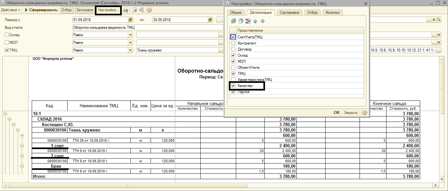
Task: Click the Сформировать button
Action: (41, 10)
